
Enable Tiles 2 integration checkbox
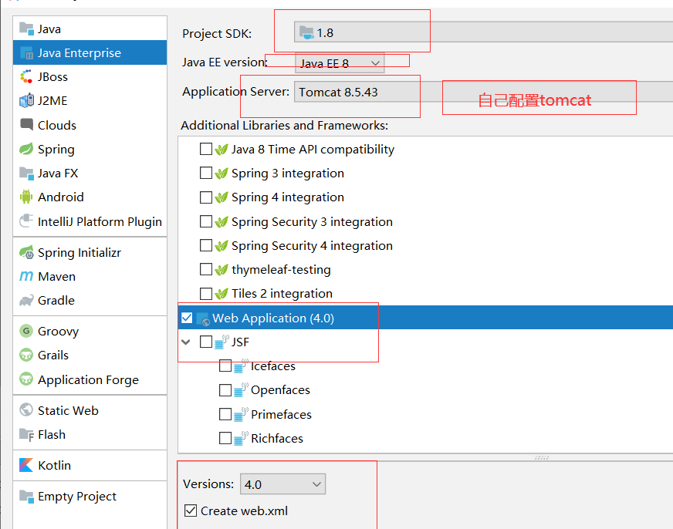coord(206,294)
